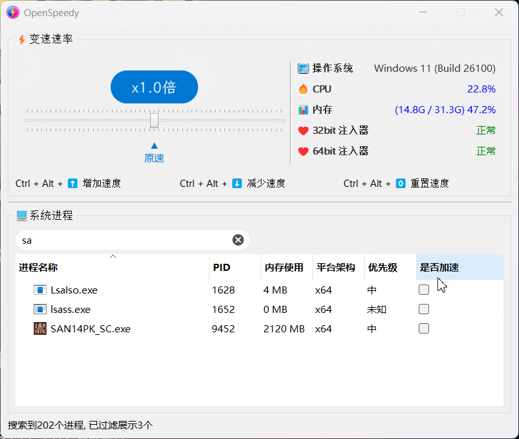Click the computer icon beside 系统进程

21,215
